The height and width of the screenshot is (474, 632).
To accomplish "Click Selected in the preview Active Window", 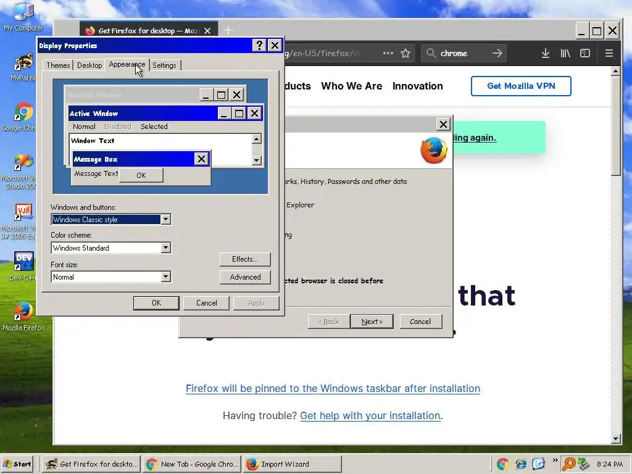I will pos(154,127).
